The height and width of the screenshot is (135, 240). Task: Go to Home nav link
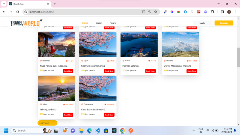click(x=85, y=23)
